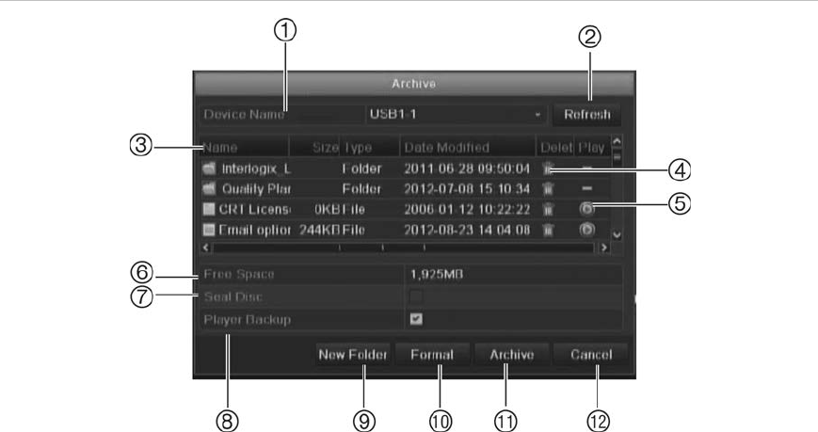Play the Email option file
818x432 pixels.
pyautogui.click(x=586, y=230)
